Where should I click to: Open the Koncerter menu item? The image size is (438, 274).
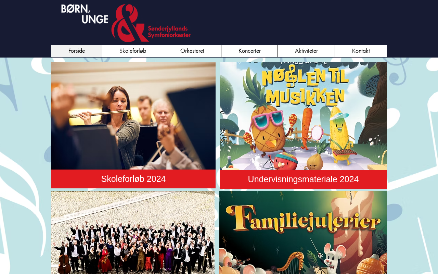(249, 51)
